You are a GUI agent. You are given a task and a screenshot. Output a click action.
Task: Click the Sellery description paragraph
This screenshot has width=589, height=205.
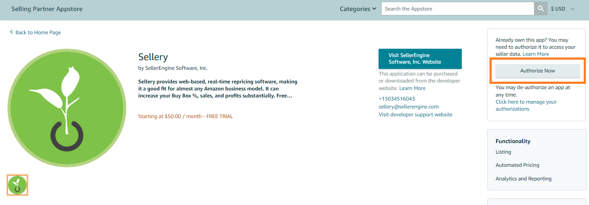[218, 89]
